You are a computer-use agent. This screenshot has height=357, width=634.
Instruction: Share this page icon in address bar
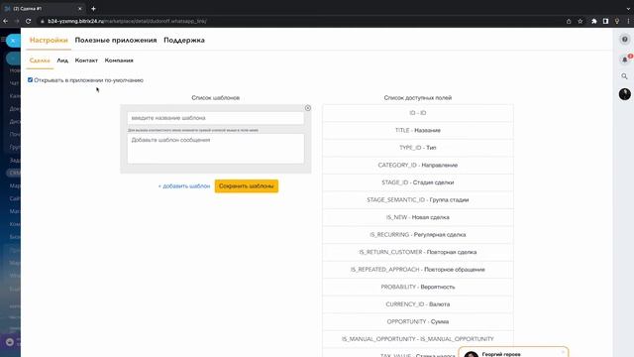569,21
